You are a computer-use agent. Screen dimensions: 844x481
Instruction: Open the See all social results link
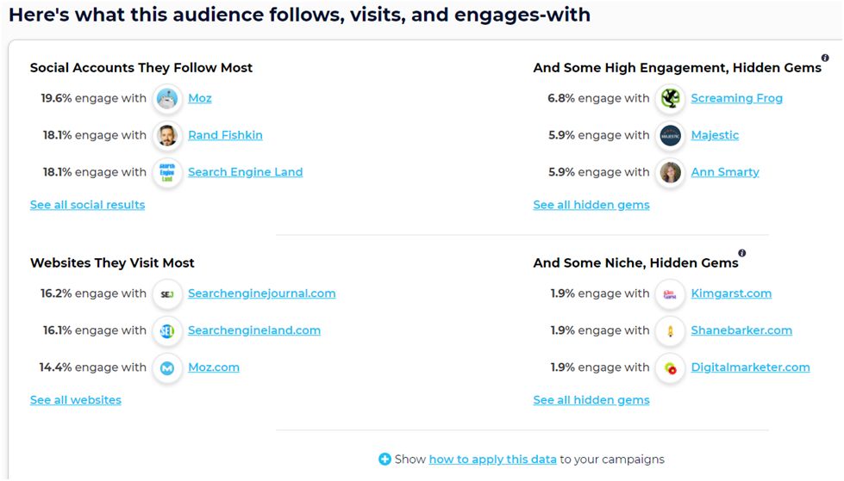click(87, 205)
